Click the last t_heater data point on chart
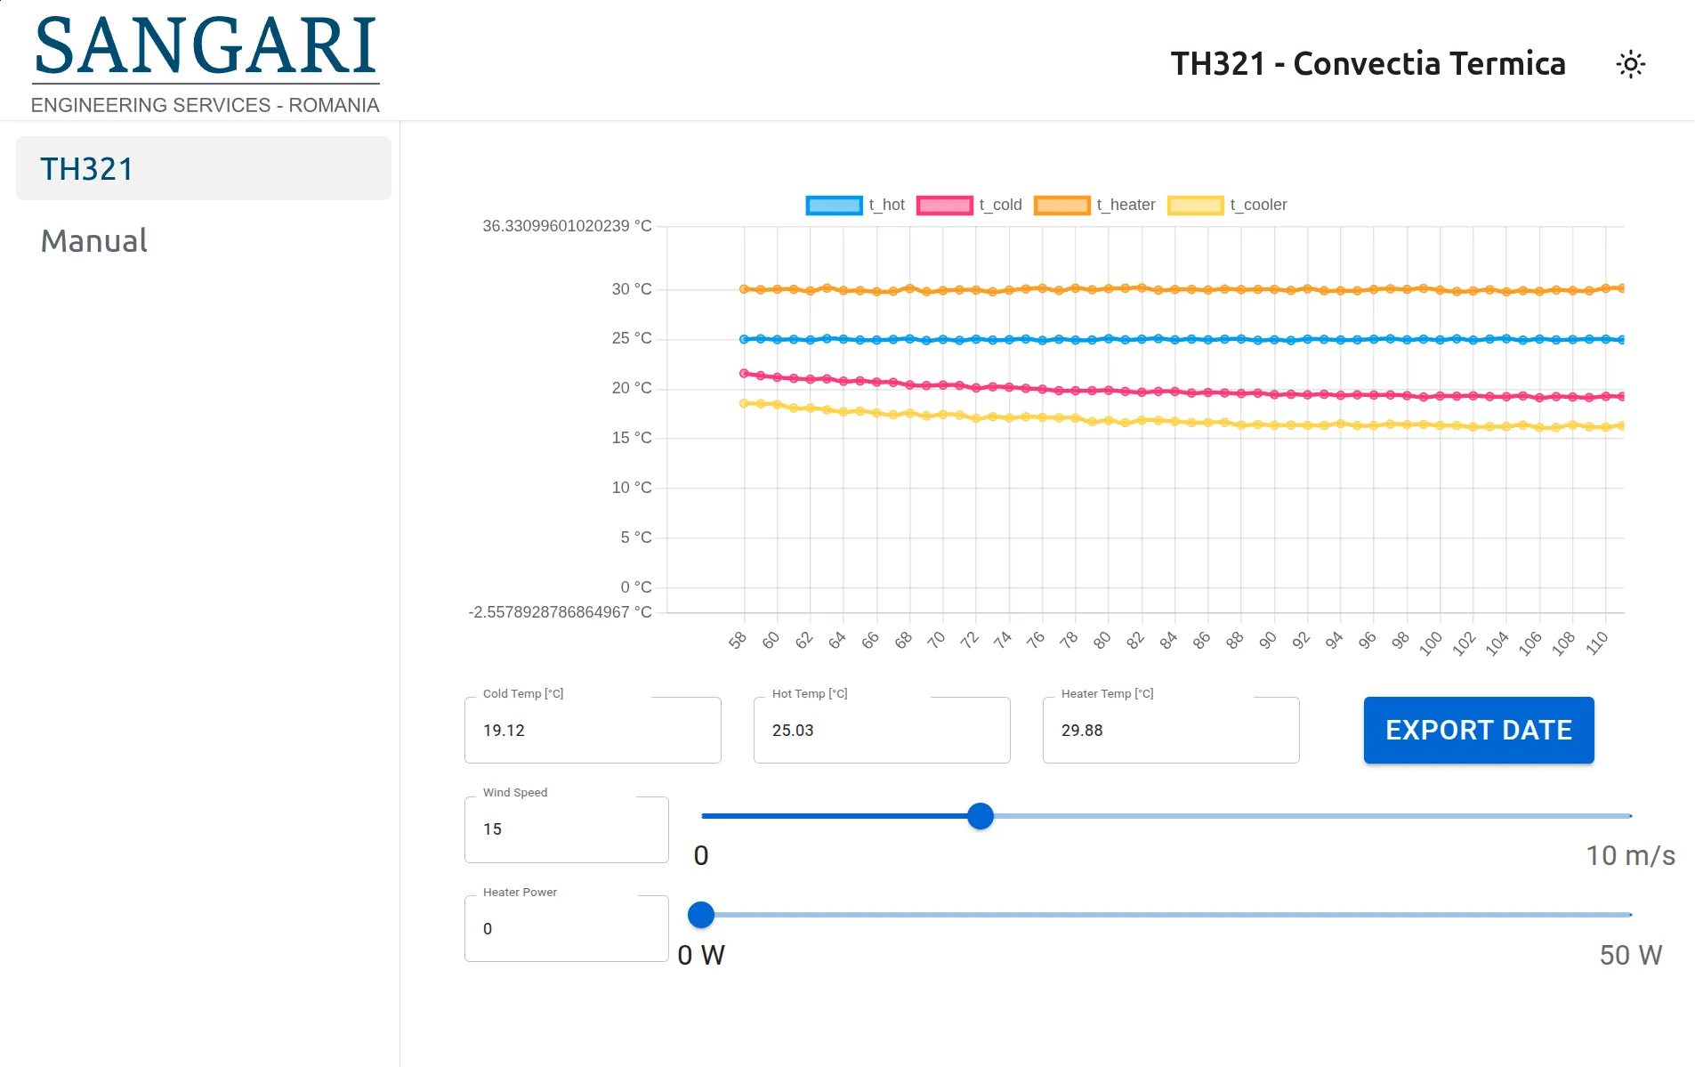Image resolution: width=1695 pixels, height=1067 pixels. coord(1622,288)
